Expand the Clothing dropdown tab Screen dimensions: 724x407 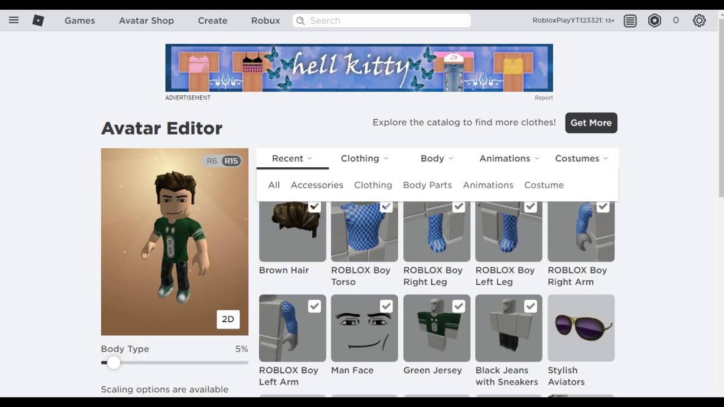pyautogui.click(x=364, y=158)
